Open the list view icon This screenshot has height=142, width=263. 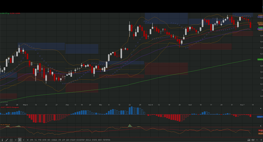(x=11, y=140)
